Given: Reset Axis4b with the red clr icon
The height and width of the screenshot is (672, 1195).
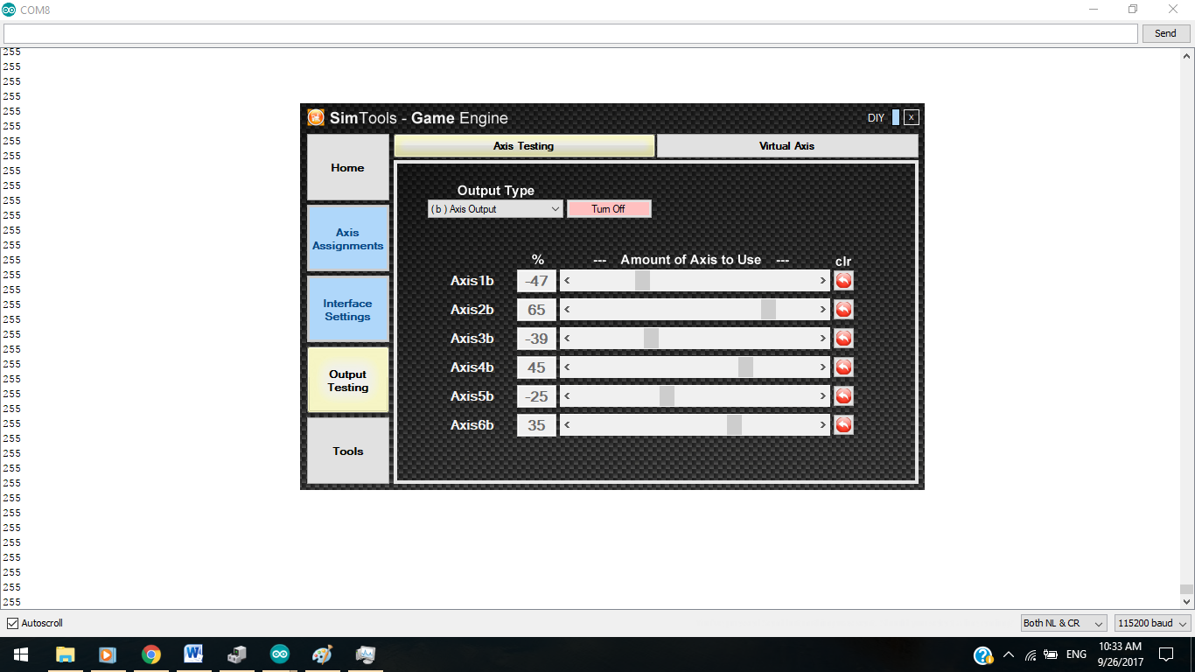Looking at the screenshot, I should pyautogui.click(x=843, y=367).
